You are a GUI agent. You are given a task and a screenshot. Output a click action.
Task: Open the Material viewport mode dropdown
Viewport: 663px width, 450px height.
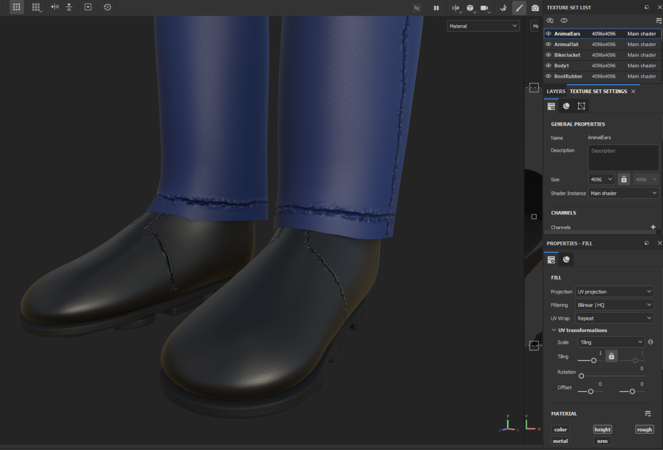click(x=483, y=26)
